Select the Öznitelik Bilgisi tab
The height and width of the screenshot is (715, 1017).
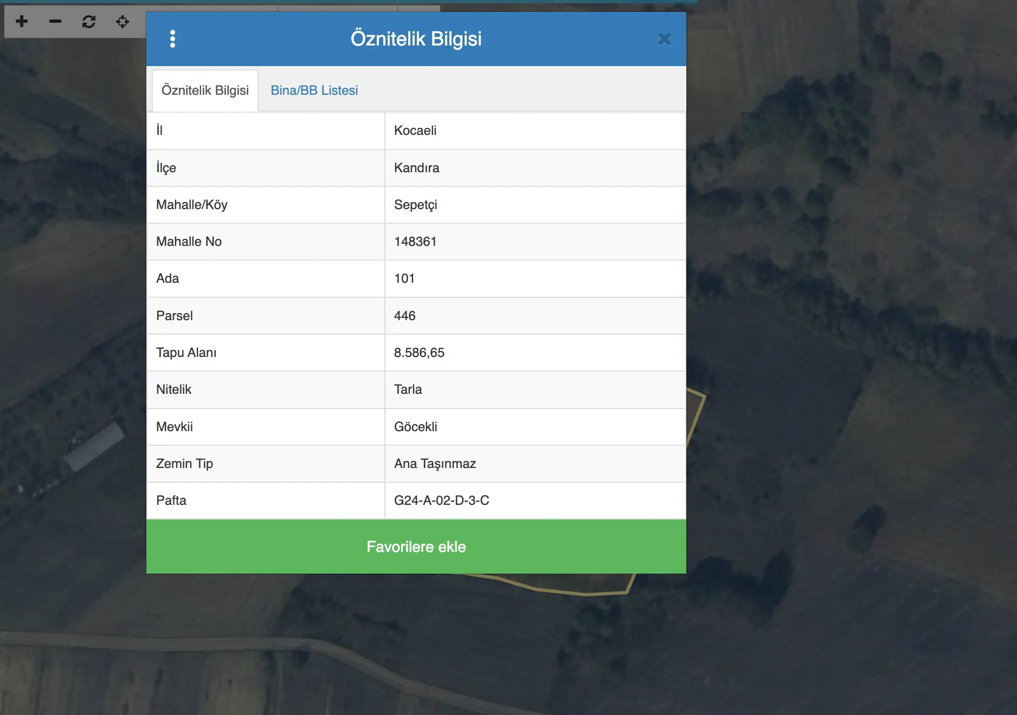(x=205, y=90)
